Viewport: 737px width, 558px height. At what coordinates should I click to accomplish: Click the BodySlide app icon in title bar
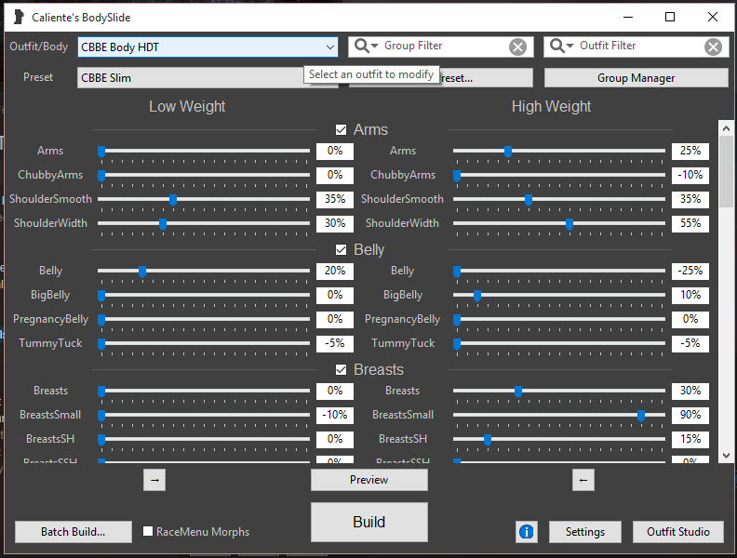pos(19,17)
